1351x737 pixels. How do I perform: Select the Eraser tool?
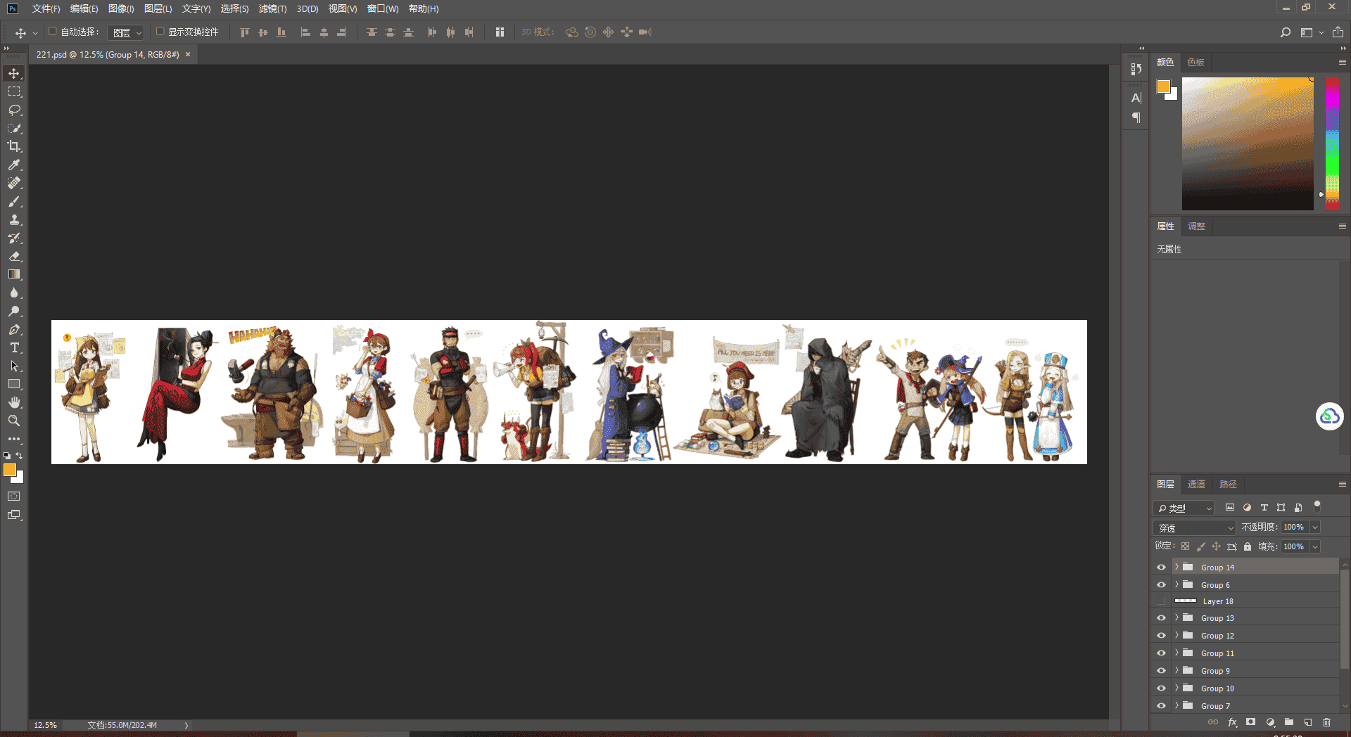[14, 256]
